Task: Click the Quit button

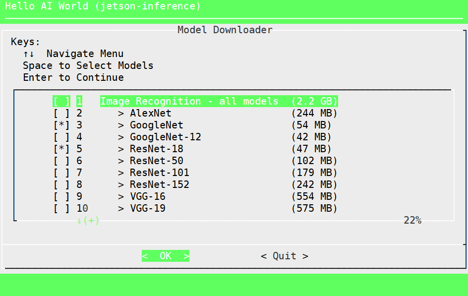Action: pyautogui.click(x=284, y=256)
